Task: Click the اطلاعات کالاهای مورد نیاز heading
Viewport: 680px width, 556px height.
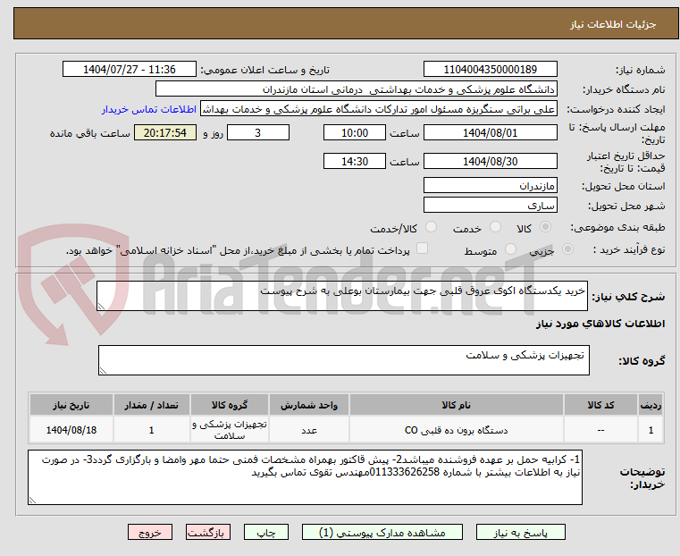Action: [x=600, y=324]
